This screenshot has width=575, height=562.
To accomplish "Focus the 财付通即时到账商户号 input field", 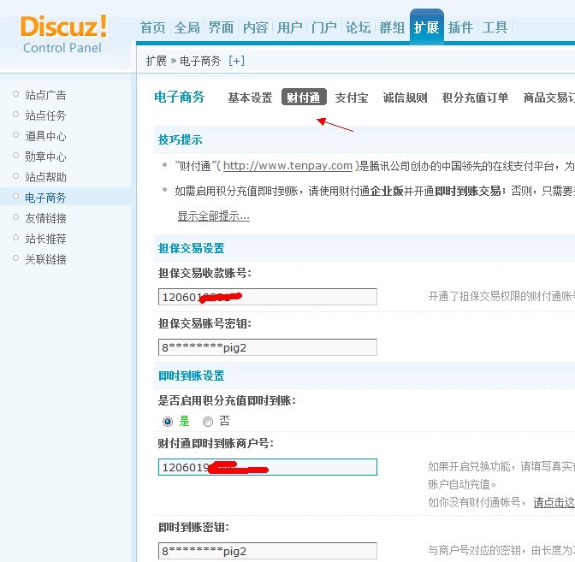I will pos(267,467).
